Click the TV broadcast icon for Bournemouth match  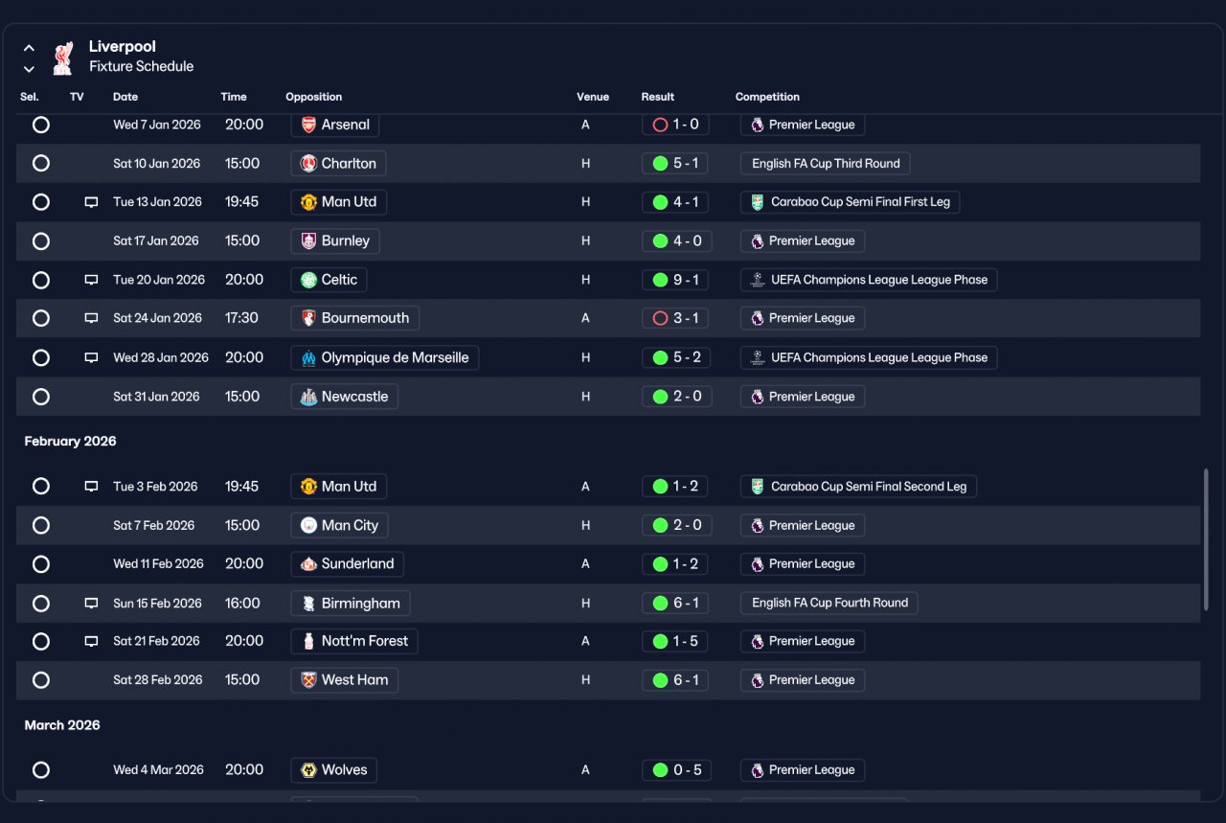point(91,318)
